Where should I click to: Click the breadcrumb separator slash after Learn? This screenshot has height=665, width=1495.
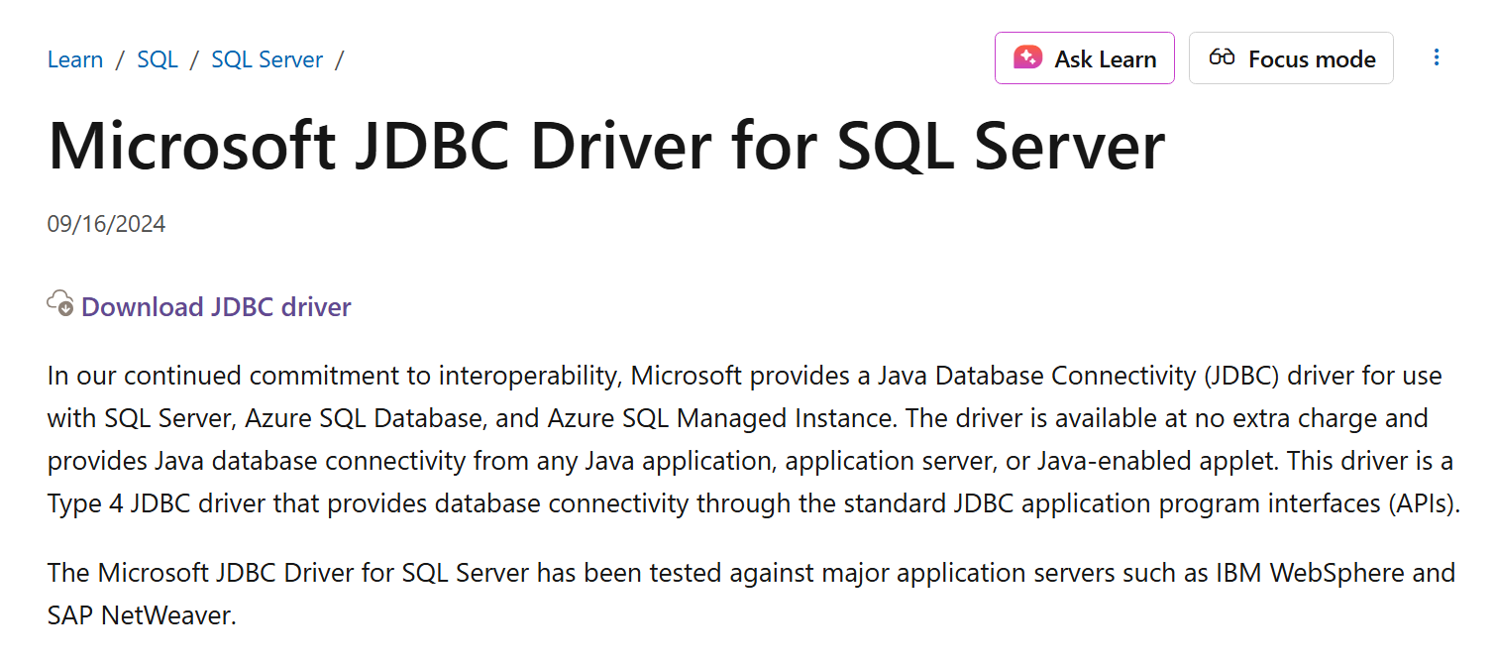[x=118, y=59]
